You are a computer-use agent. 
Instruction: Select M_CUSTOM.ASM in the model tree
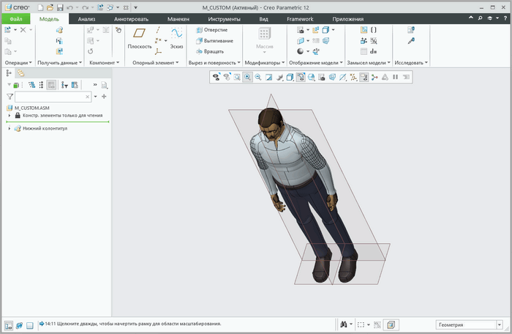coord(31,107)
